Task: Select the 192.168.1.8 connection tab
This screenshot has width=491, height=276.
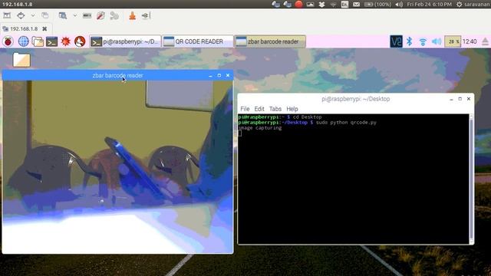Action: [x=24, y=29]
